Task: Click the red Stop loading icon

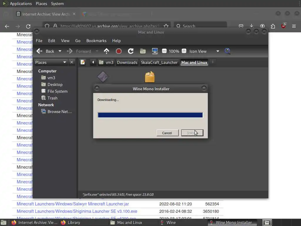Action: click(x=119, y=51)
